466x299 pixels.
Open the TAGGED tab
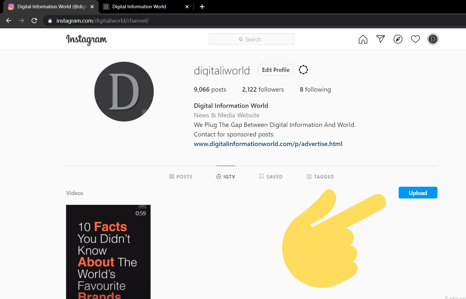tap(320, 177)
